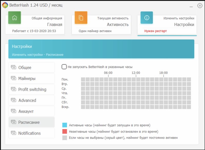Click the green home icon
This screenshot has height=150, width=205.
15,18
